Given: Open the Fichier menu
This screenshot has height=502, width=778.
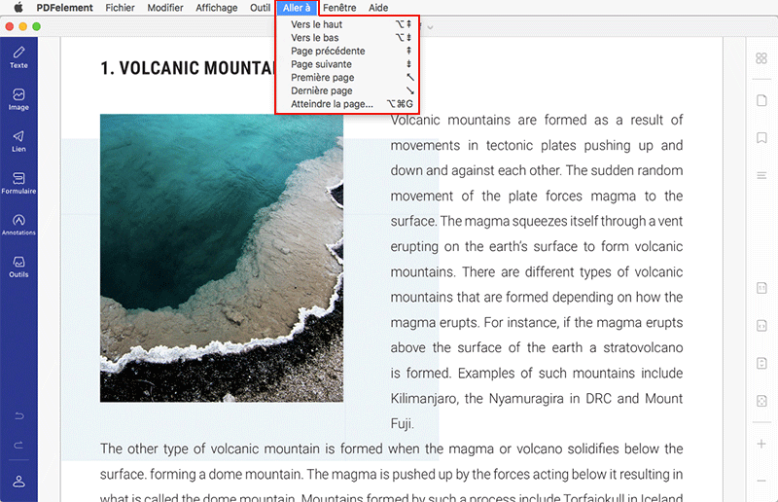Looking at the screenshot, I should (x=120, y=8).
